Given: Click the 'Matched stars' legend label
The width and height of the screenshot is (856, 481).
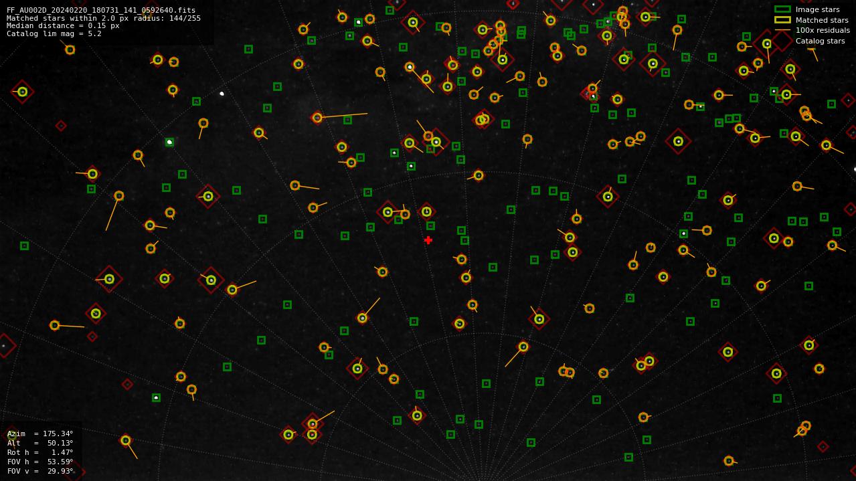Looking at the screenshot, I should (822, 20).
